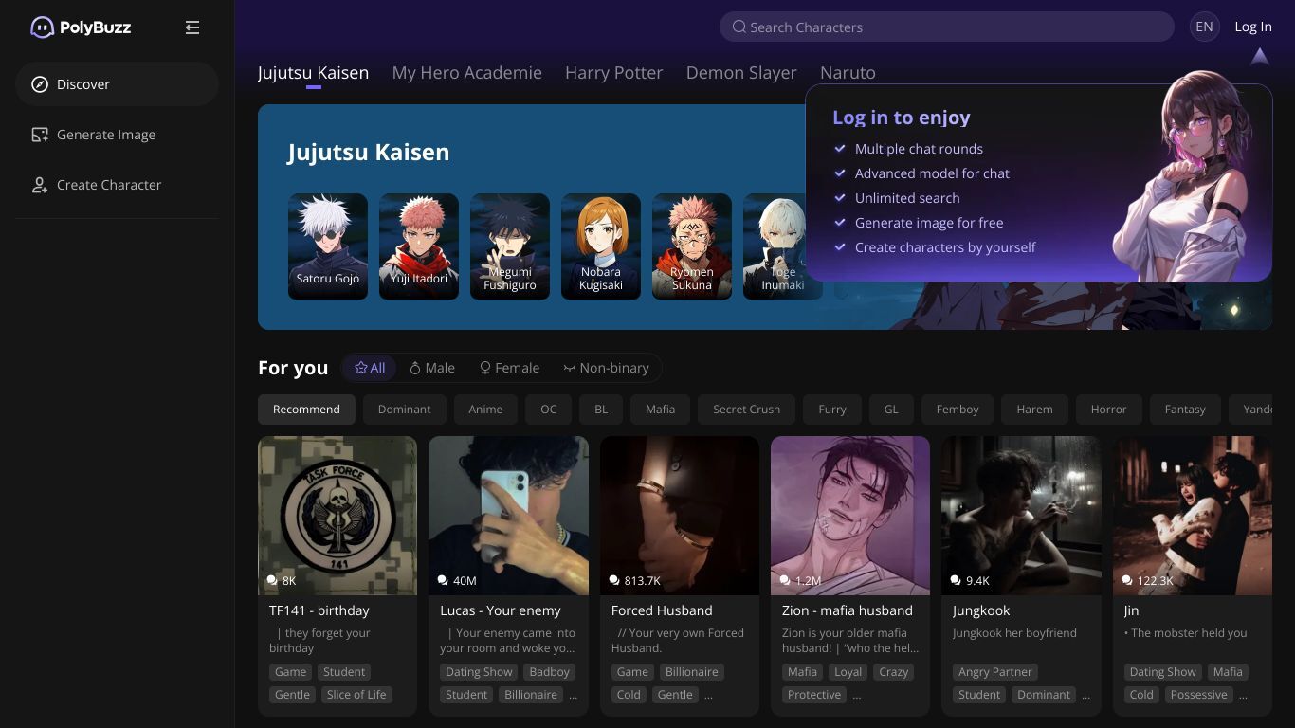This screenshot has height=728, width=1295.
Task: Click the chat count icon on Jin card
Action: [x=1127, y=580]
